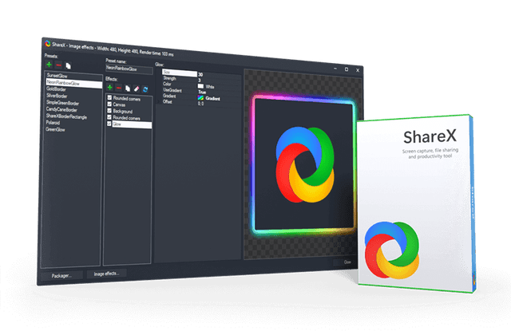
Task: Select the NeonRainbowGlow preset
Action: [x=74, y=83]
